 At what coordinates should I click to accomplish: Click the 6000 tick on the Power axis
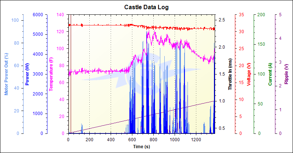pyautogui.click(x=37, y=15)
